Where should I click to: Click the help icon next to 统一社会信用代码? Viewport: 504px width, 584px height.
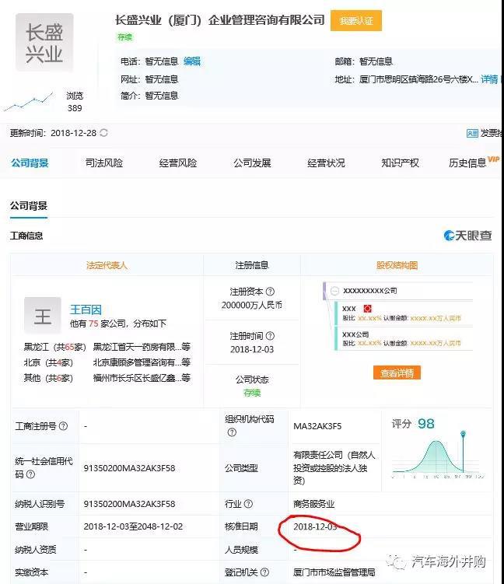pyautogui.click(x=30, y=474)
